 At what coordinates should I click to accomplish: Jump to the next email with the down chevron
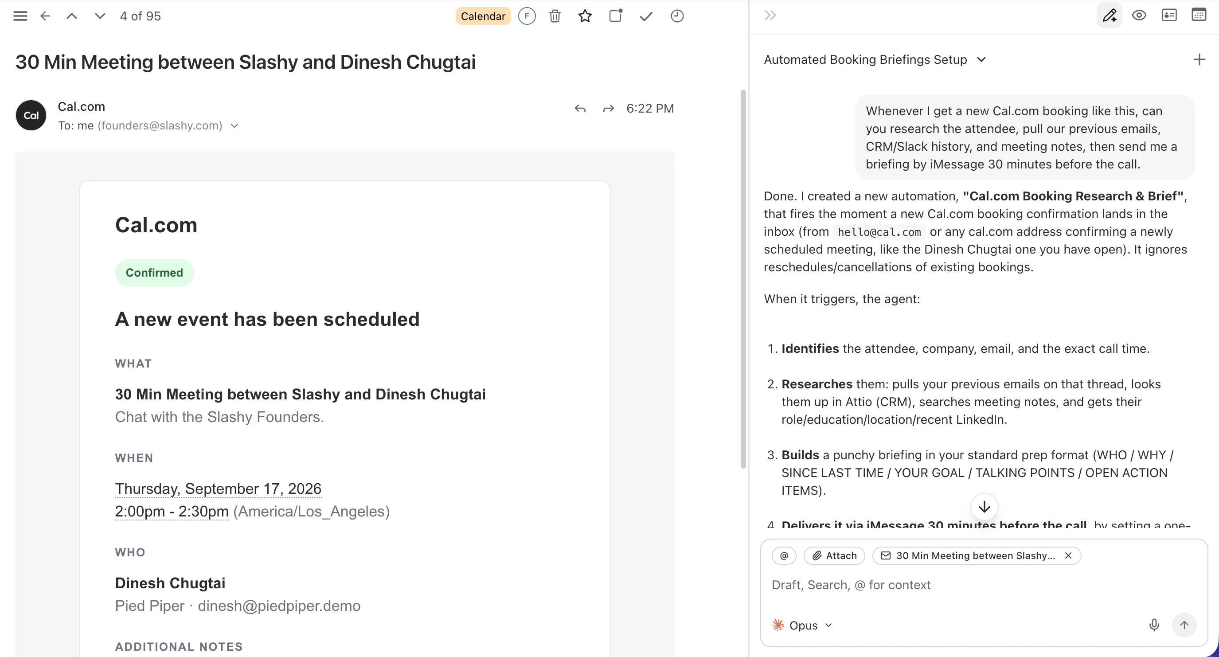(100, 16)
